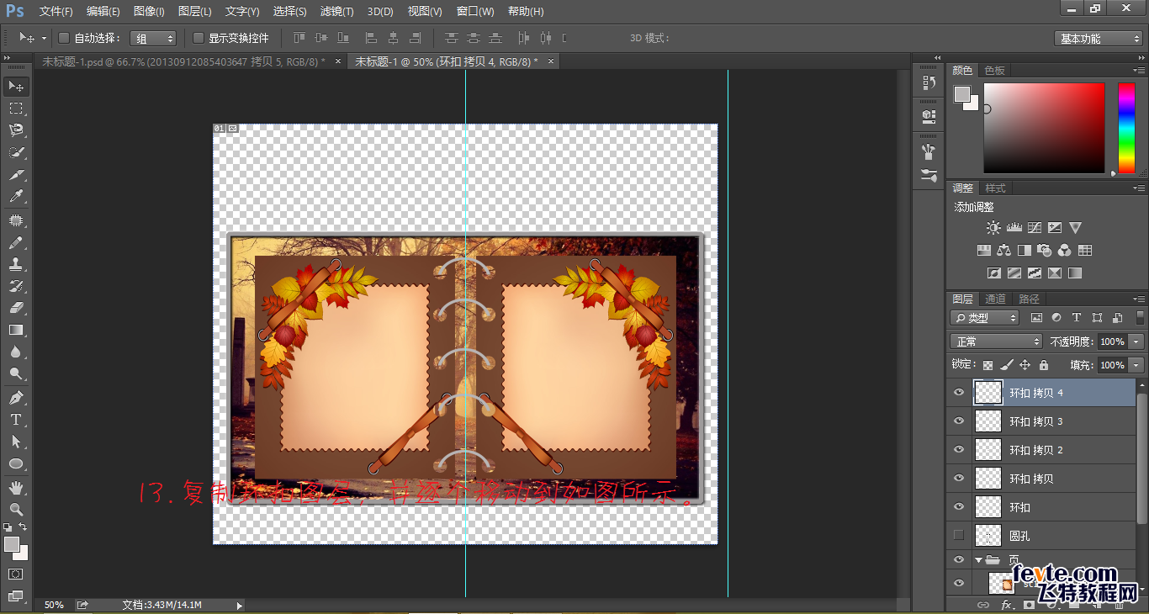Click foreground color in Color panel
Viewport: 1149px width, 614px height.
coord(961,94)
